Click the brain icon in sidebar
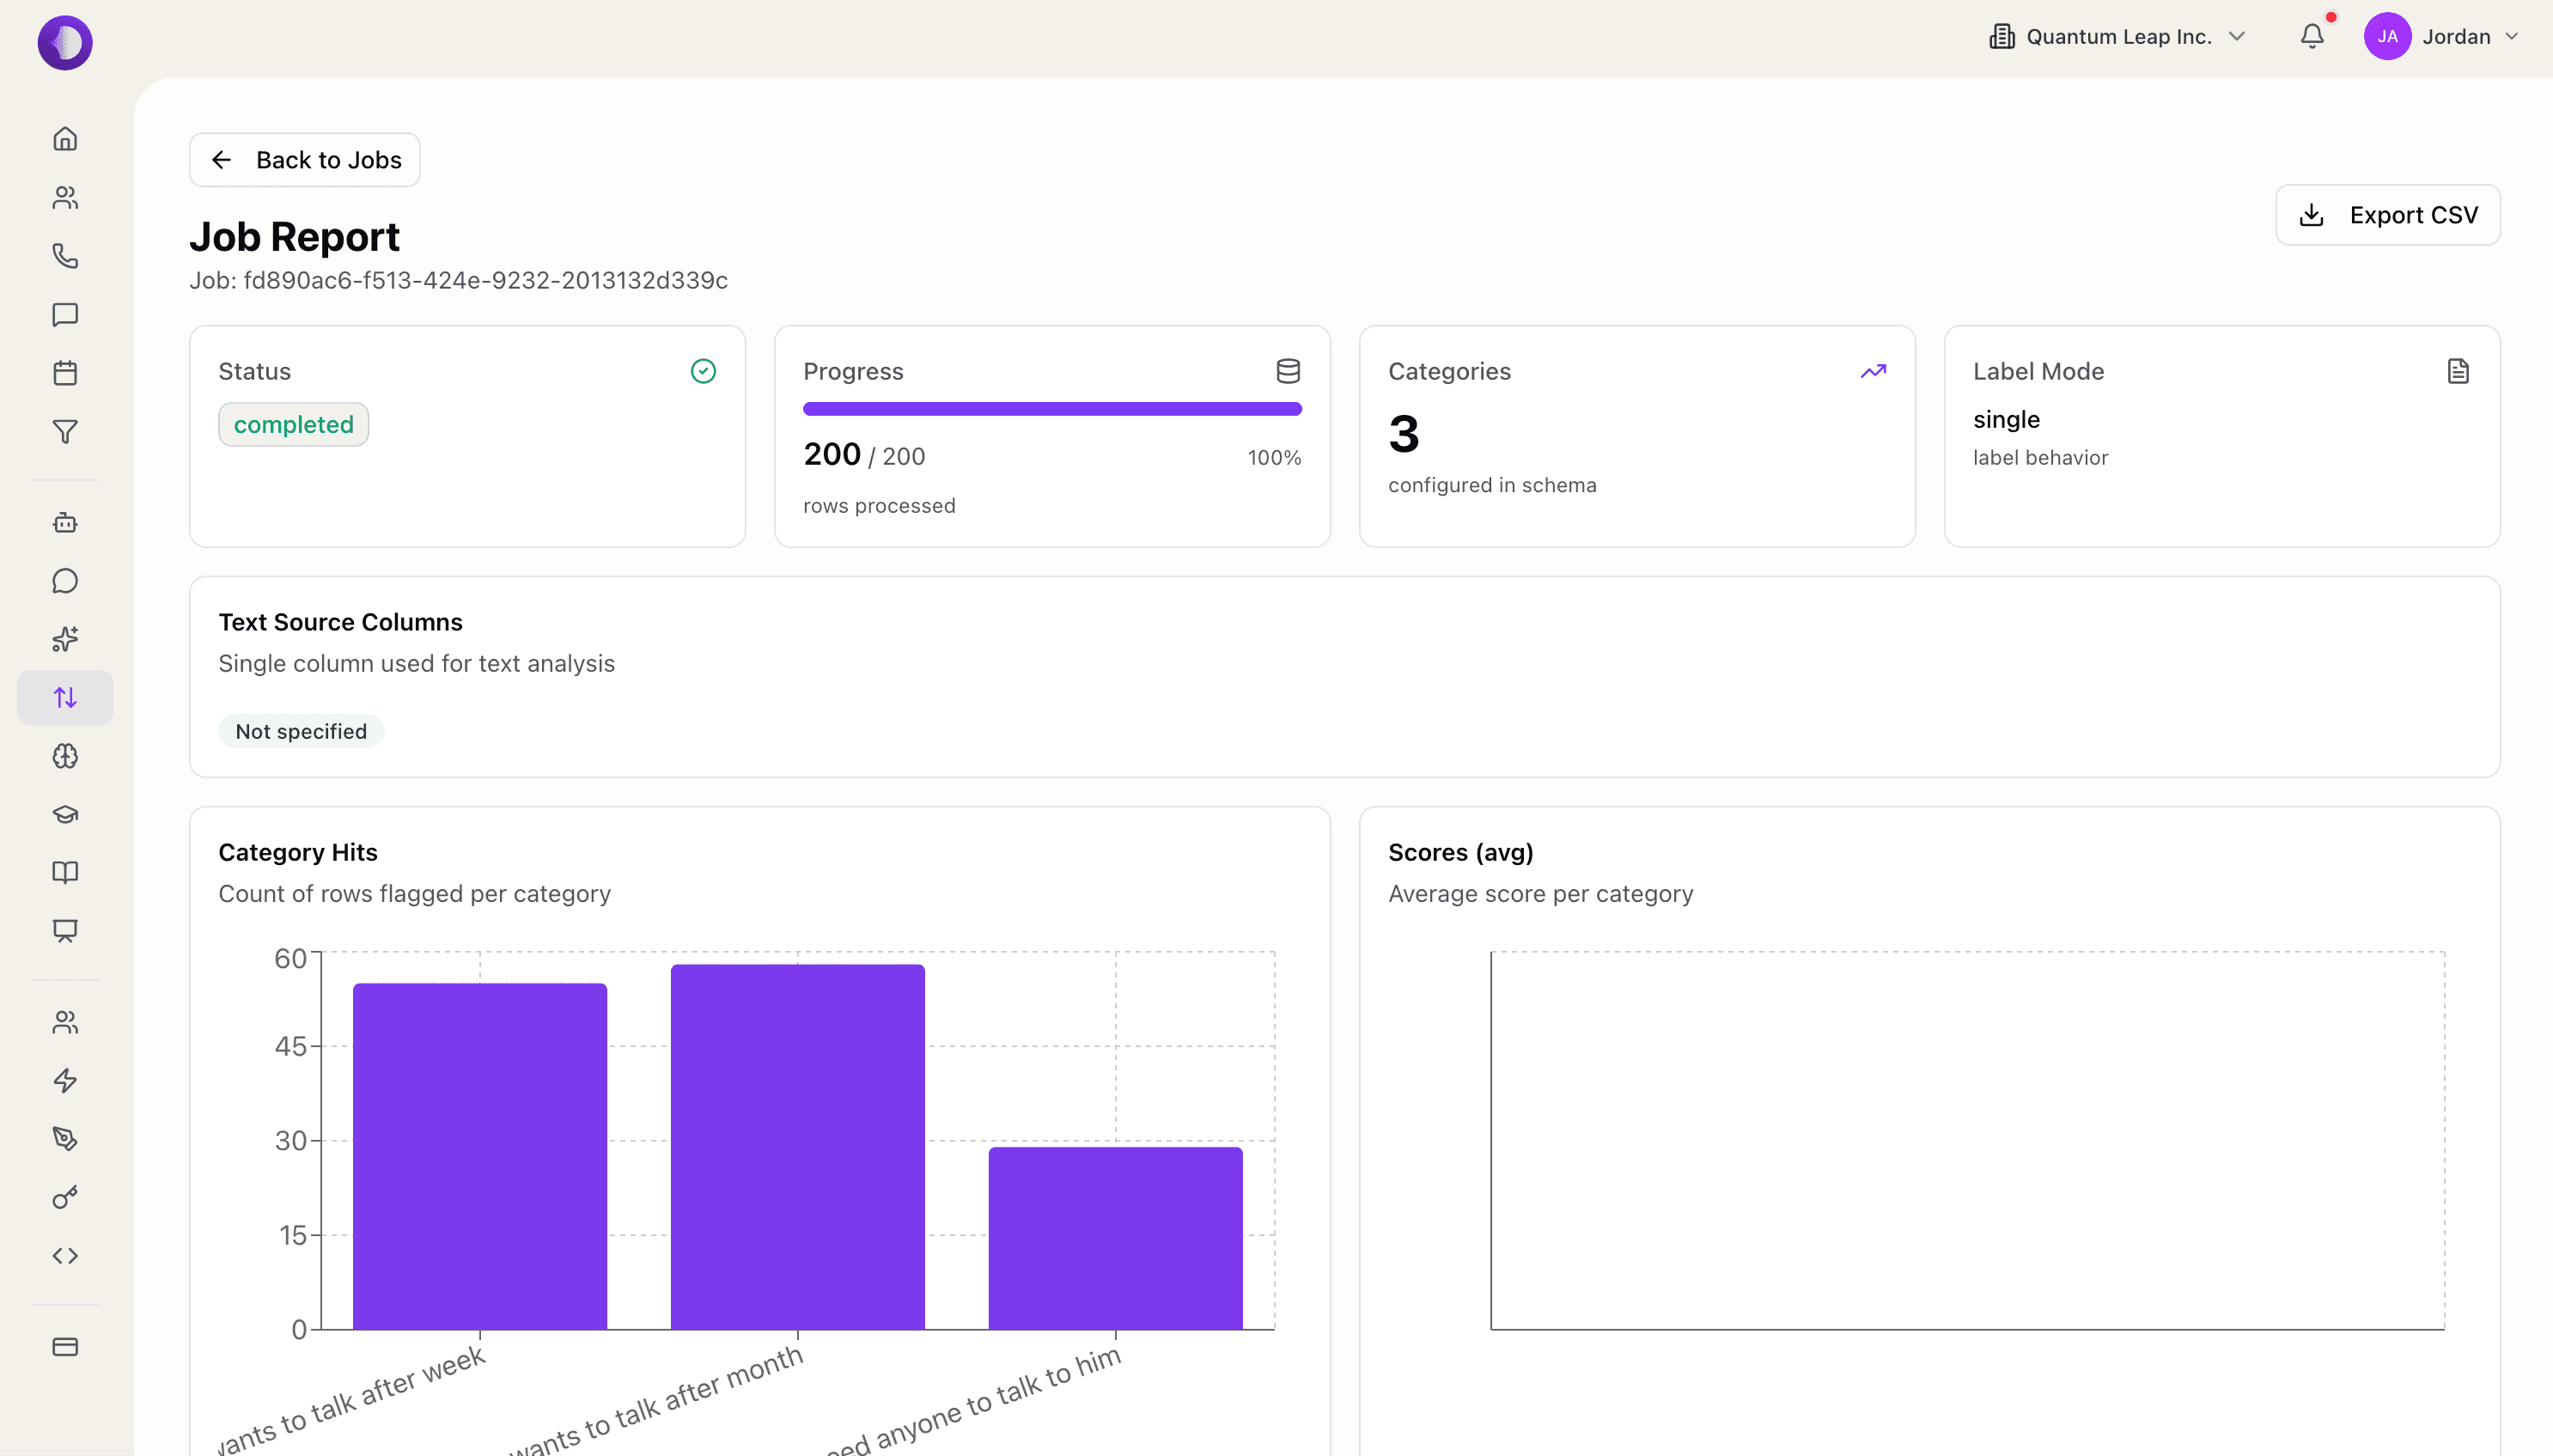This screenshot has height=1456, width=2553. 64,757
